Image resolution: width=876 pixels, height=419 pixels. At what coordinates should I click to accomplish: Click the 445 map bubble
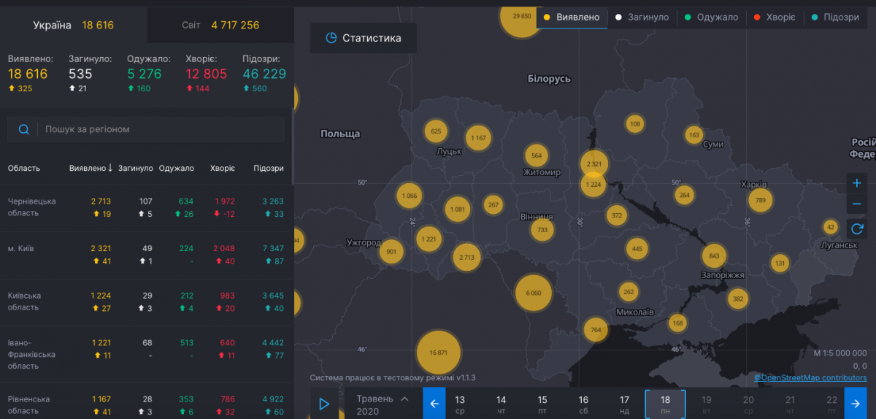pos(637,249)
